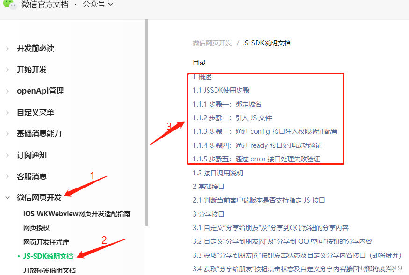Select 微信网页开发 sidebar section
Image resolution: width=409 pixels, height=275 pixels.
[x=39, y=197]
